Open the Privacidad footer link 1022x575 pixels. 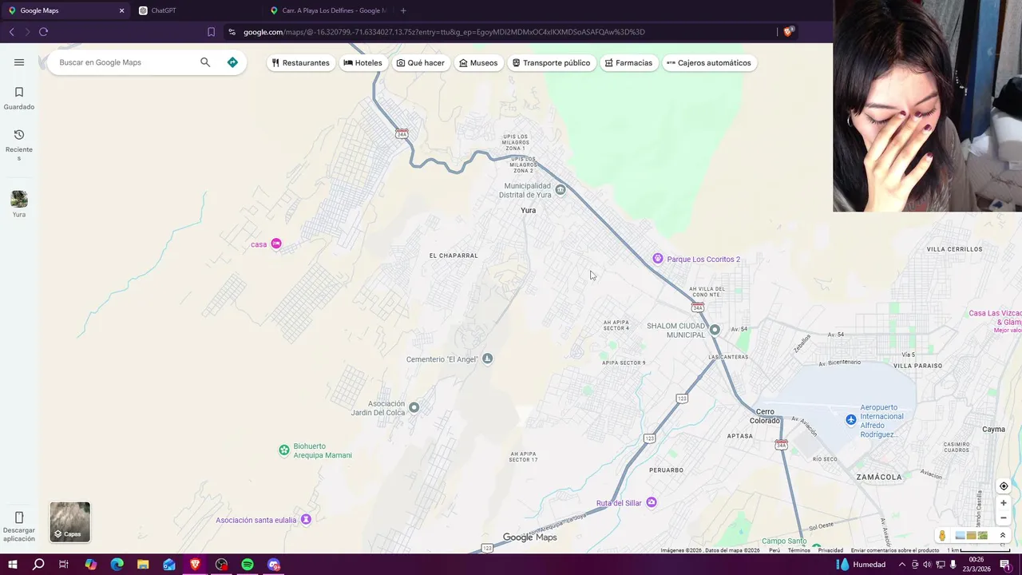[x=830, y=550]
